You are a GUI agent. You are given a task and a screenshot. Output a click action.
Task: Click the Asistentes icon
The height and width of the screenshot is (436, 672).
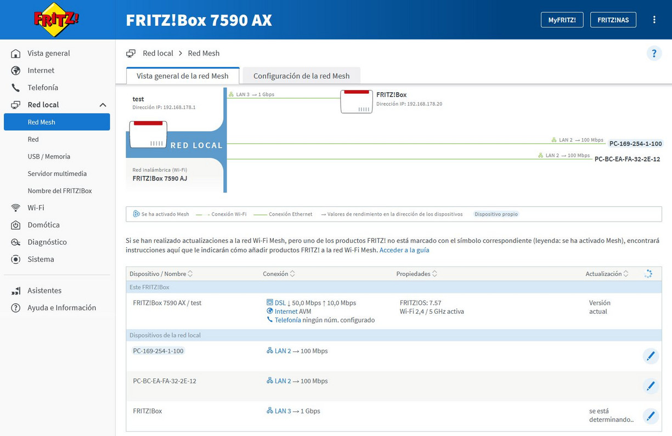[16, 291]
